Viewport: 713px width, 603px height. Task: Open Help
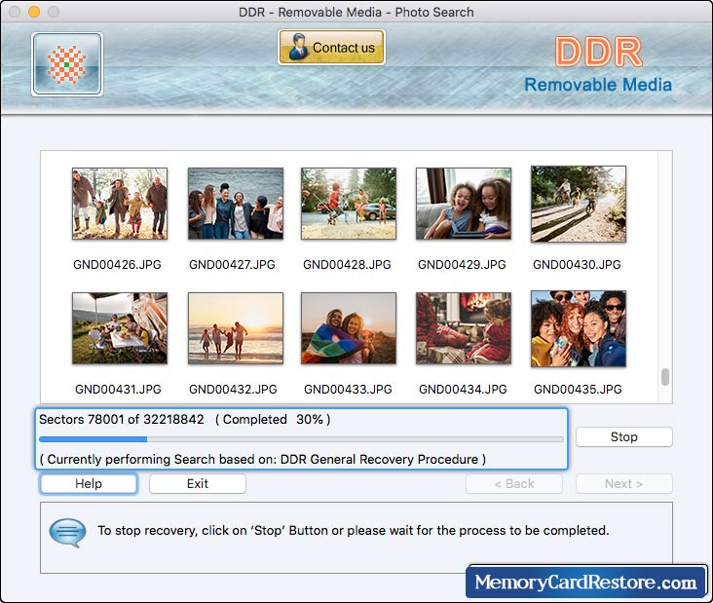pos(89,484)
